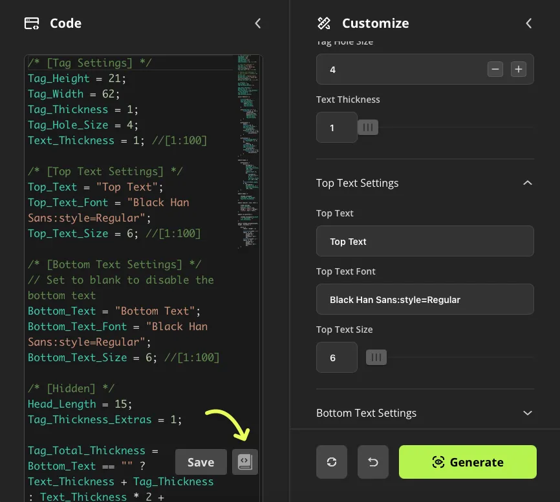The image size is (560, 502).
Task: Click the undo arrow button
Action: [x=373, y=462]
